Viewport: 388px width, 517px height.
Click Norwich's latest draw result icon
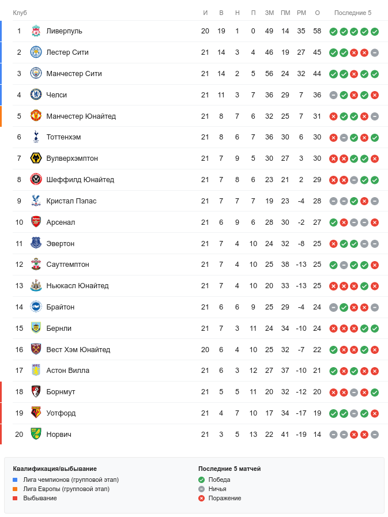[375, 435]
